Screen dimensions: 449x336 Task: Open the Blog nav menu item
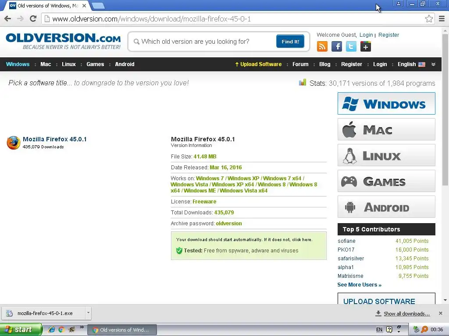click(325, 64)
